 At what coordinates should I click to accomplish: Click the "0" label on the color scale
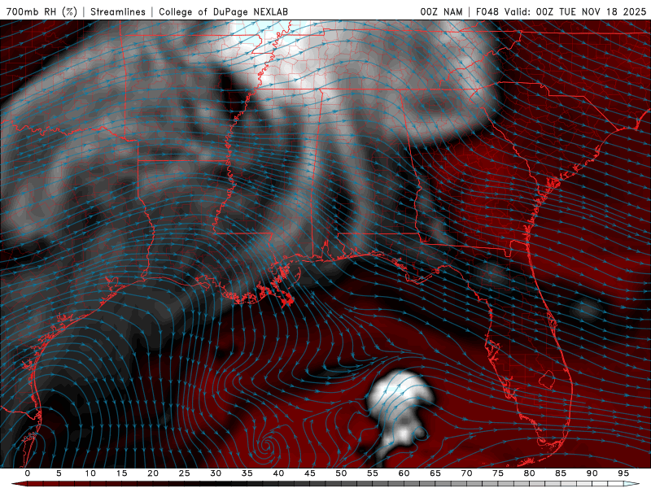(x=28, y=473)
